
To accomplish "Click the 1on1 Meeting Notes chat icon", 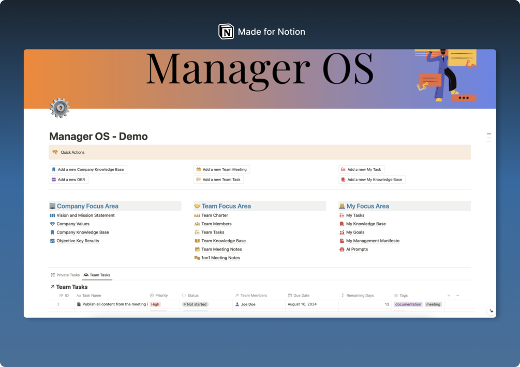I will [x=197, y=258].
